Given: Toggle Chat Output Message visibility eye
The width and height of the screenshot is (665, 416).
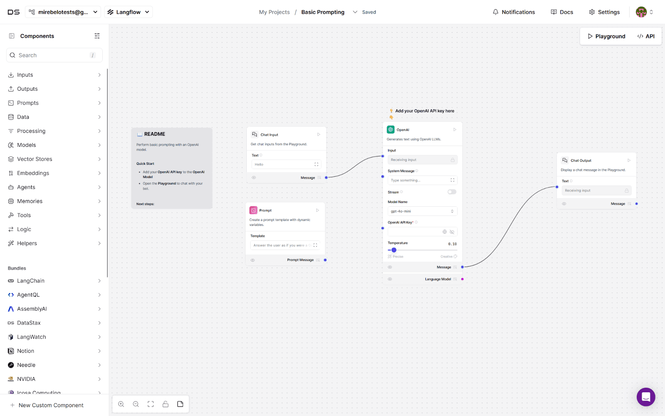Looking at the screenshot, I should point(564,203).
